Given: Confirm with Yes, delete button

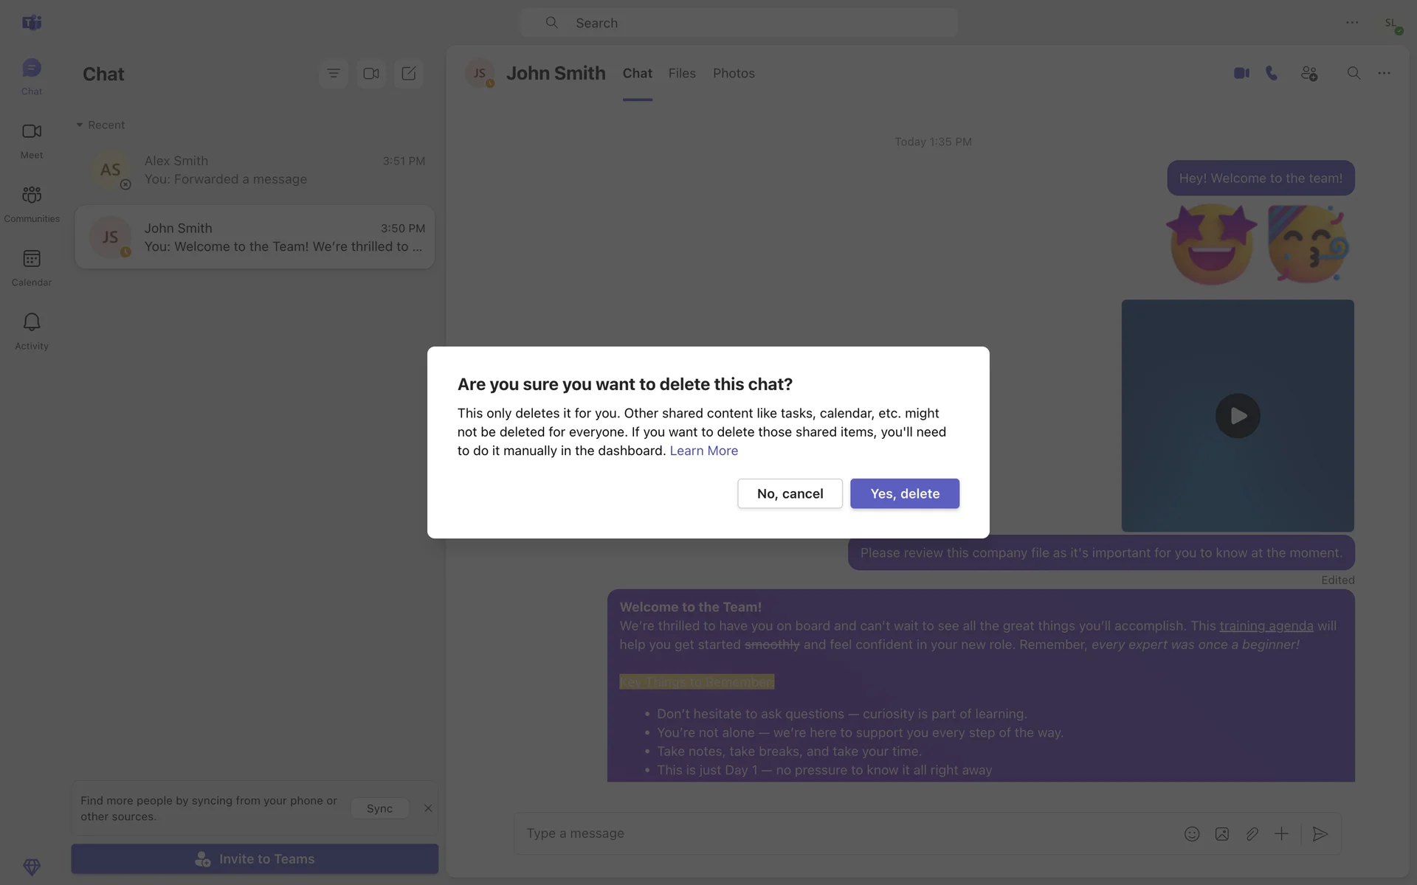Looking at the screenshot, I should 905,493.
